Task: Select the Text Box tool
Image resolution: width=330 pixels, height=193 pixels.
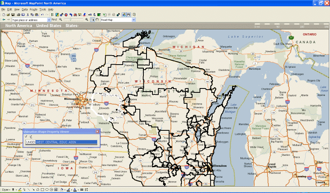Action: pos(56,189)
